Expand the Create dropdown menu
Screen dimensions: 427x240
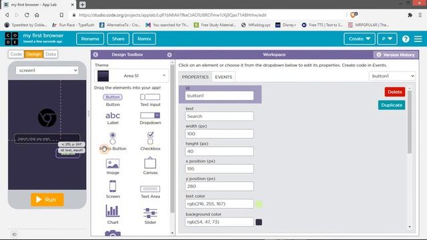[359, 39]
